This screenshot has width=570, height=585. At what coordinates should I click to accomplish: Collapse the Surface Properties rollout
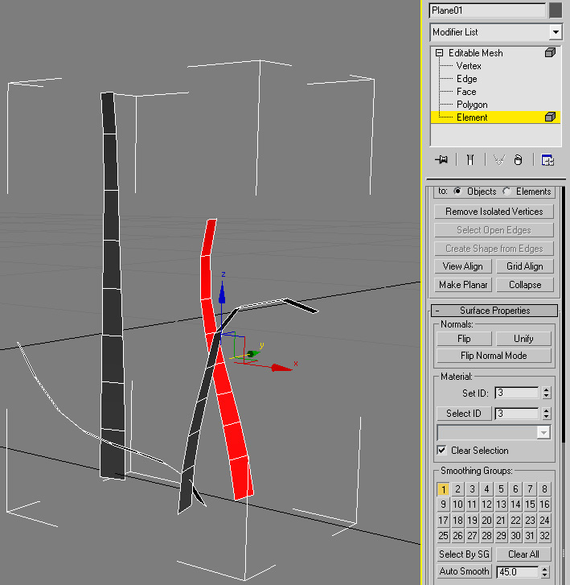click(x=494, y=311)
